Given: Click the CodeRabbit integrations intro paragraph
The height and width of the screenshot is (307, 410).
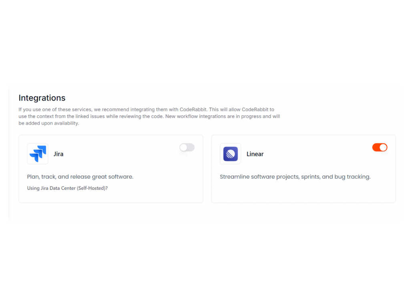Looking at the screenshot, I should click(149, 116).
